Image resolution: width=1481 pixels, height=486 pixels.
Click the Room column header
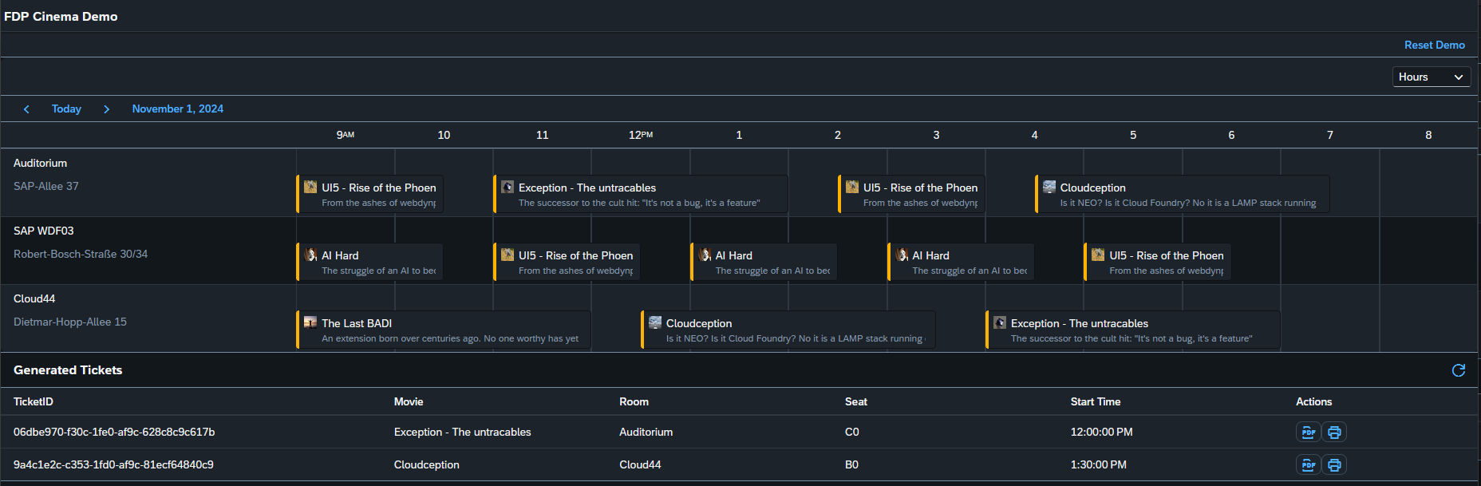click(x=634, y=401)
